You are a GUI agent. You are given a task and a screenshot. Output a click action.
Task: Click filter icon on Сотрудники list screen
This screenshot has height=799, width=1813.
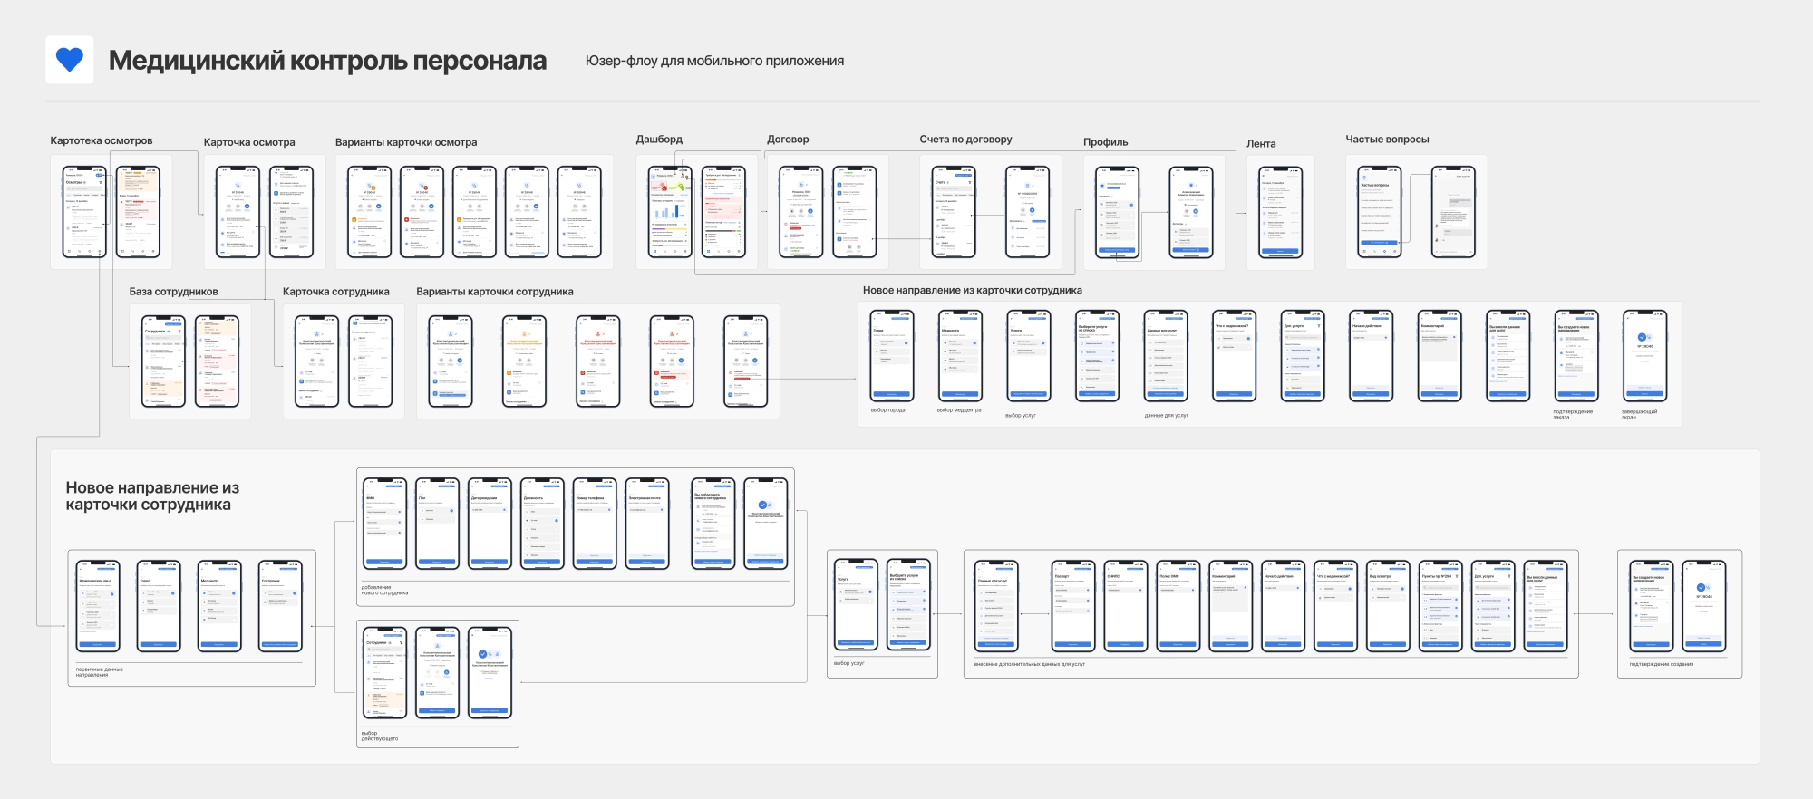[179, 332]
